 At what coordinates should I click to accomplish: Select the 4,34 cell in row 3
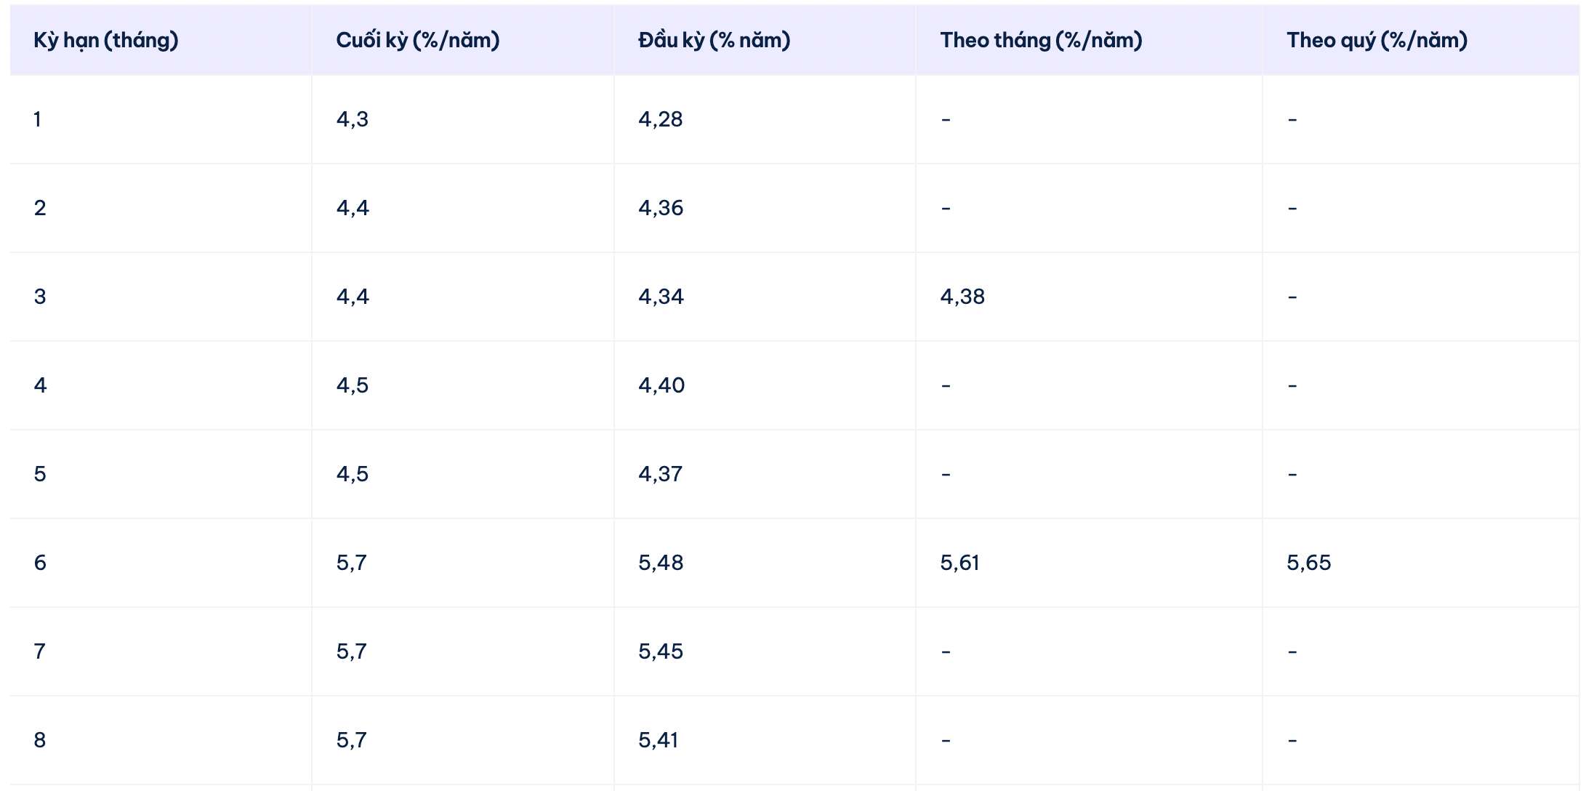click(x=661, y=297)
